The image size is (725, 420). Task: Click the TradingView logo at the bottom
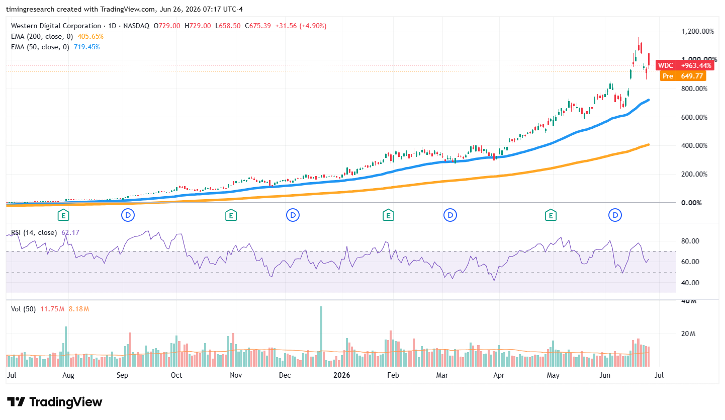[x=55, y=402]
